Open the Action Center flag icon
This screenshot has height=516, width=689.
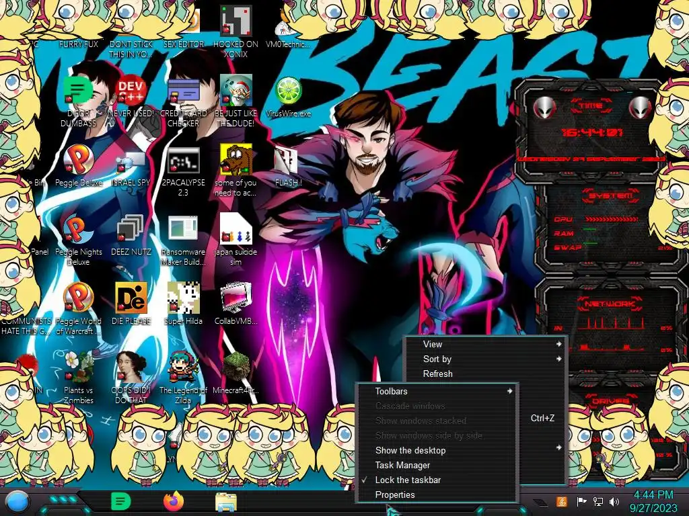point(581,501)
